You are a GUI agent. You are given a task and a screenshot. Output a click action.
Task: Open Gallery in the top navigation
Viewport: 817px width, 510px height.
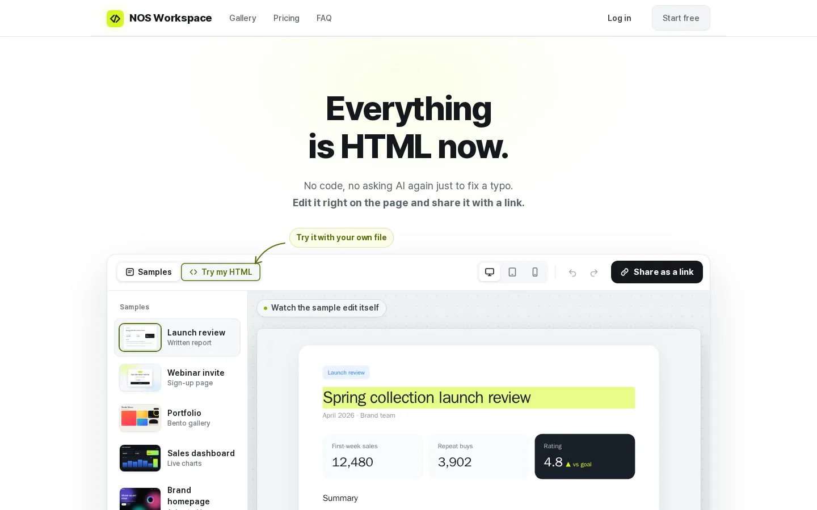[x=243, y=18]
